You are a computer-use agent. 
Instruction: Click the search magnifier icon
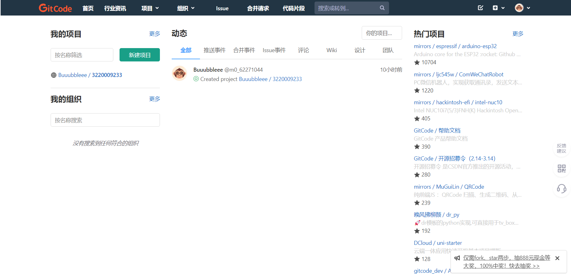click(x=382, y=8)
